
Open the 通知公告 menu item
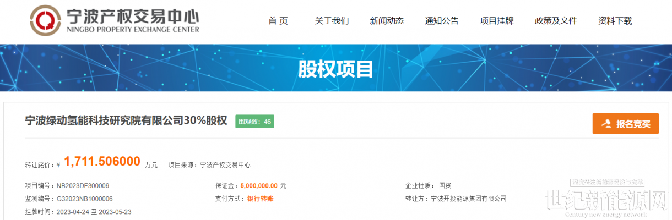coord(442,21)
